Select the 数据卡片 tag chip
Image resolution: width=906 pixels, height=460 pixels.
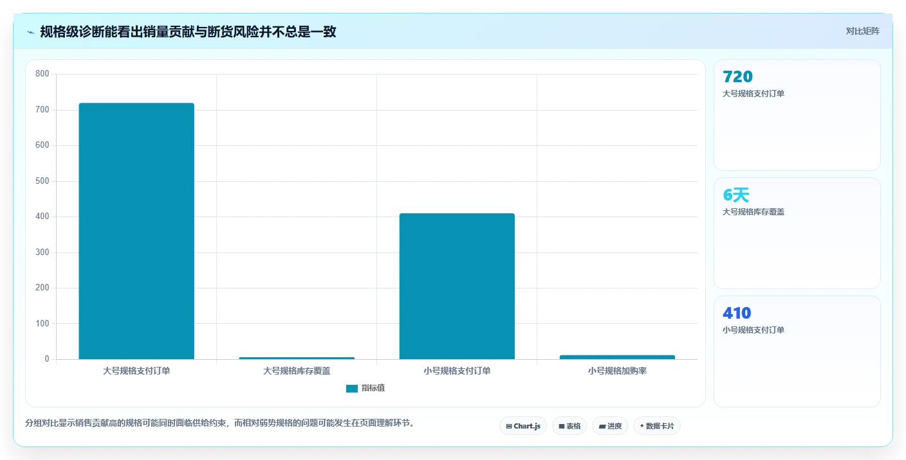(x=657, y=426)
